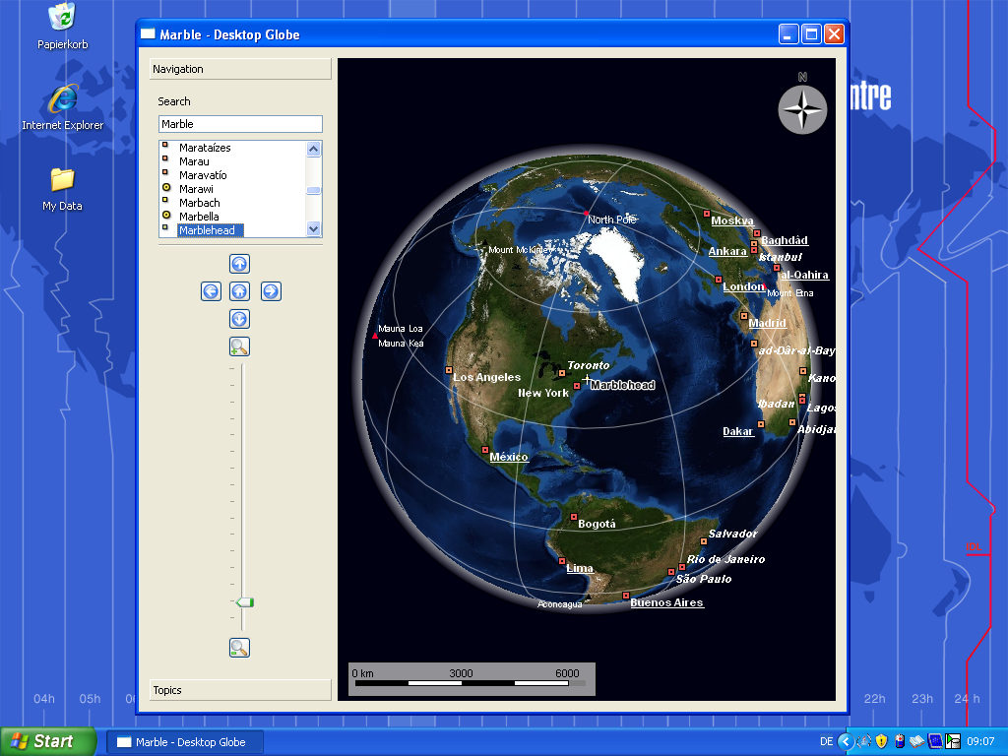The width and height of the screenshot is (1008, 756).
Task: Click the move right navigation arrow
Action: point(271,291)
